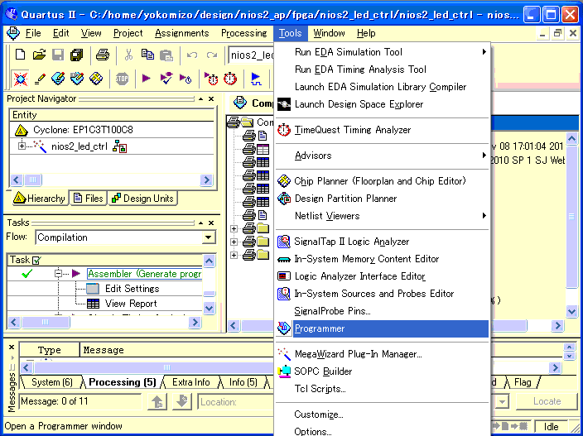The image size is (583, 436).
Task: Open the Flag messages tab
Action: pyautogui.click(x=523, y=382)
